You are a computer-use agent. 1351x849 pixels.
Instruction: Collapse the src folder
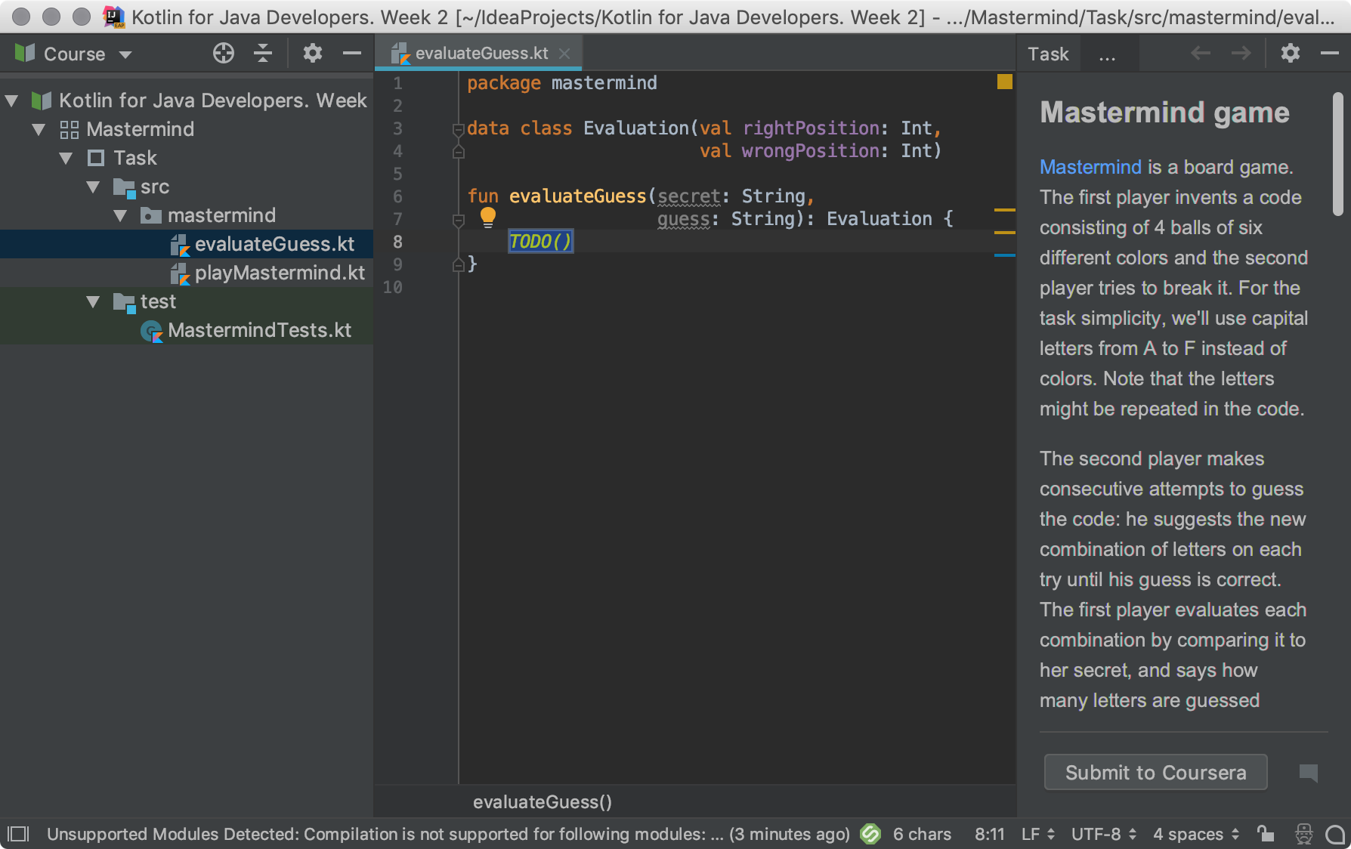(x=94, y=187)
